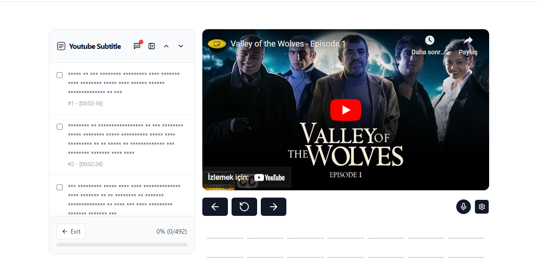Collapse the Youtube Subtitle side panel

(x=152, y=46)
